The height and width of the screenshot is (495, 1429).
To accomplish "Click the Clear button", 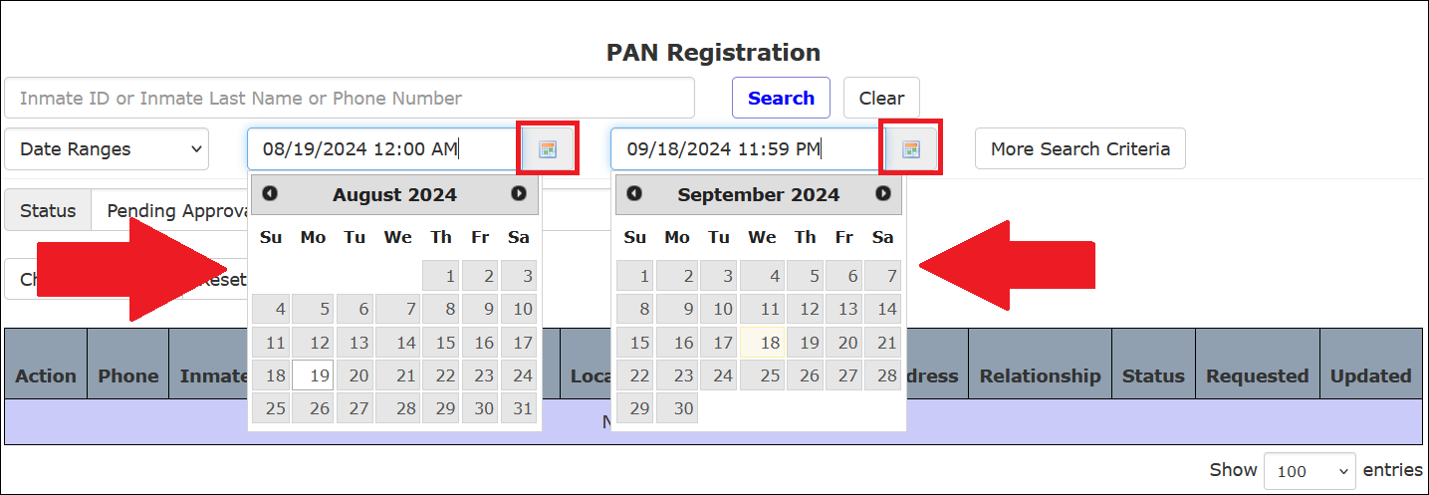I will (881, 98).
